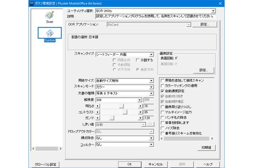Expand スキャンタイプ dropdown list

(x=151, y=54)
